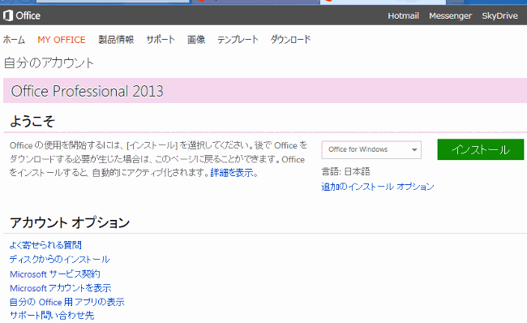This screenshot has height=323, width=527.
Task: Open the よく寄せられる質問 link
Action: click(x=45, y=245)
